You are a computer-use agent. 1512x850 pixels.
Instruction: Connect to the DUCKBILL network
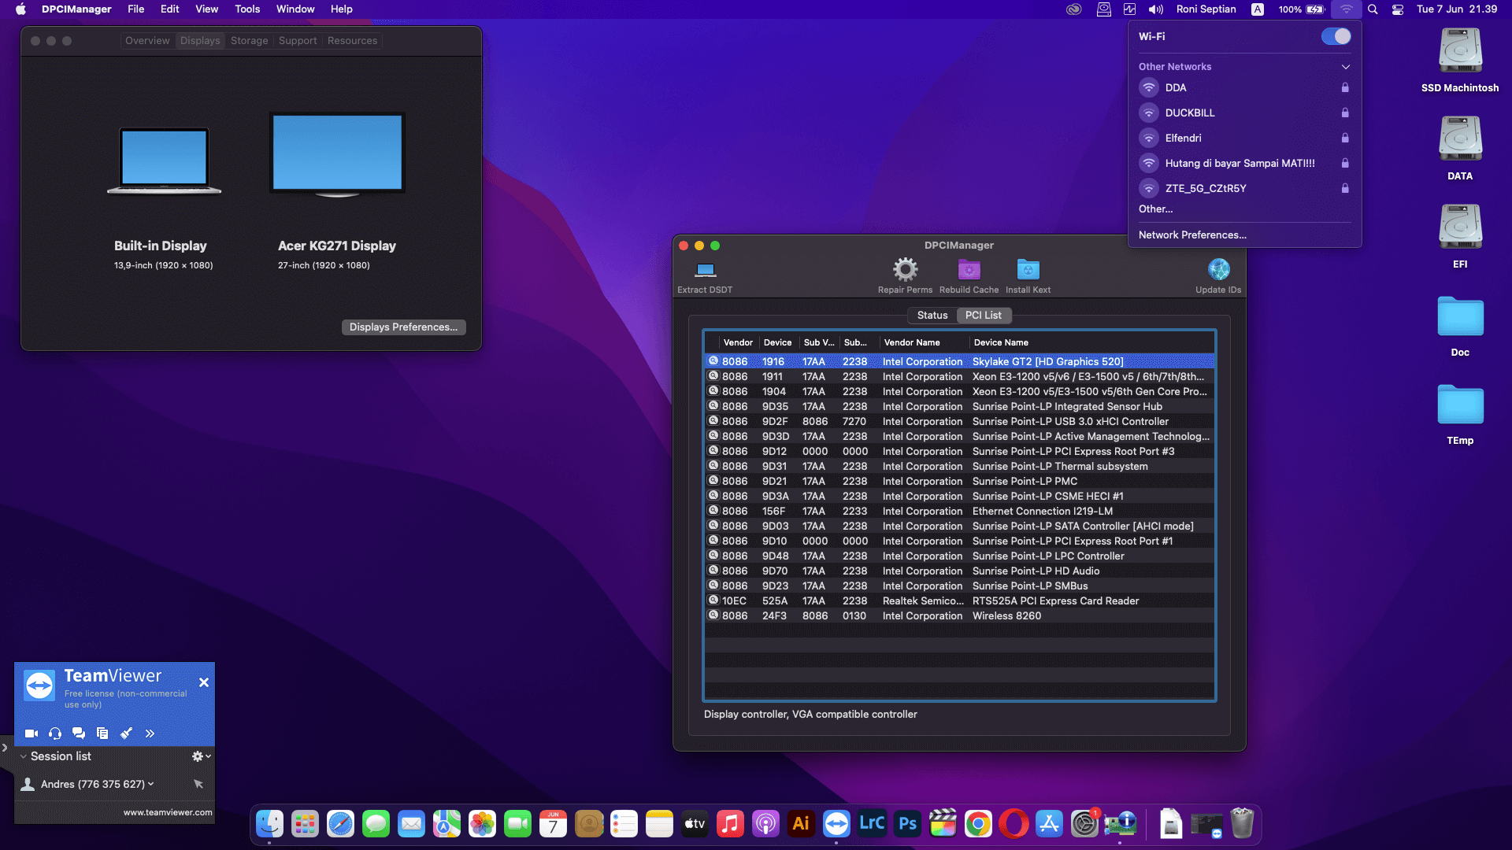1189,113
